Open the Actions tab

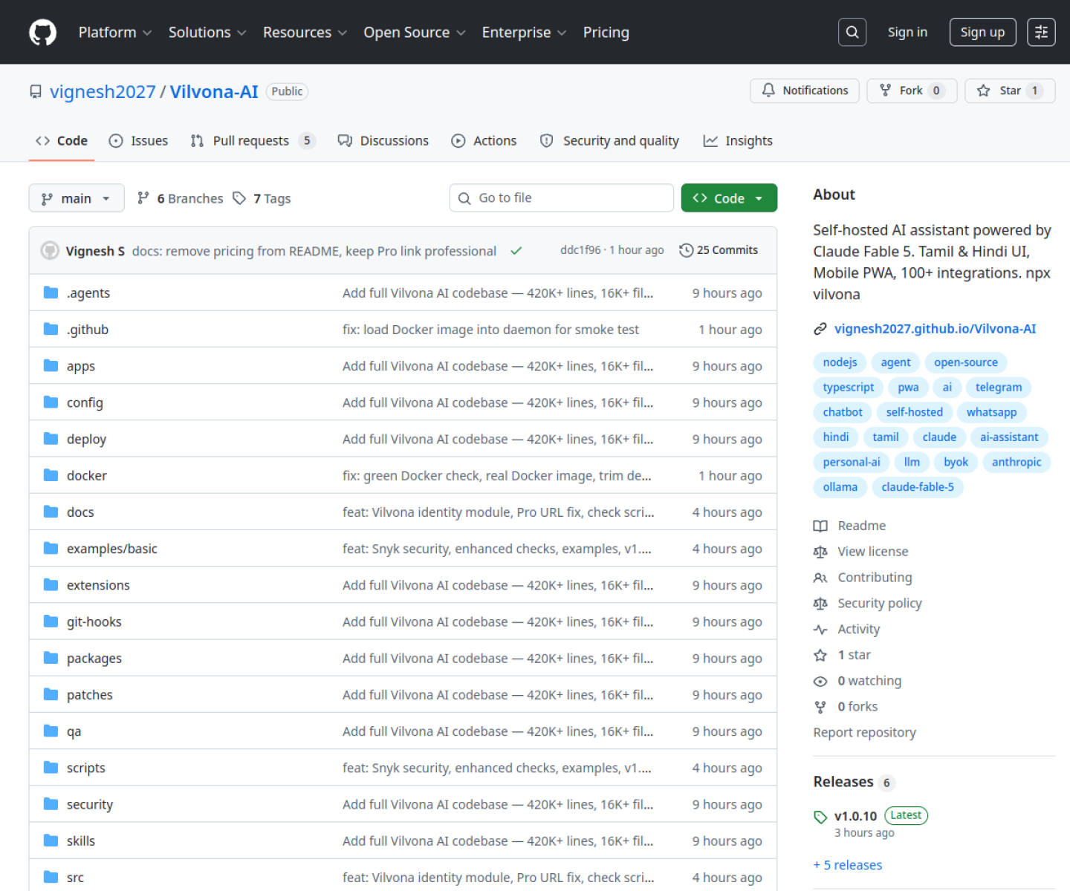click(x=484, y=140)
